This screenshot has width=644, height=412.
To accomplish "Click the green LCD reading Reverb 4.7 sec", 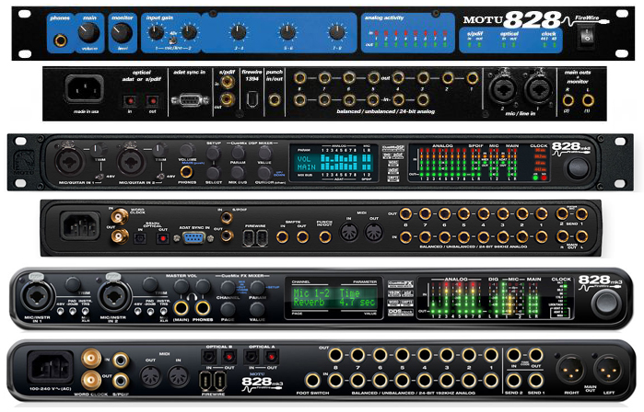I will 334,298.
